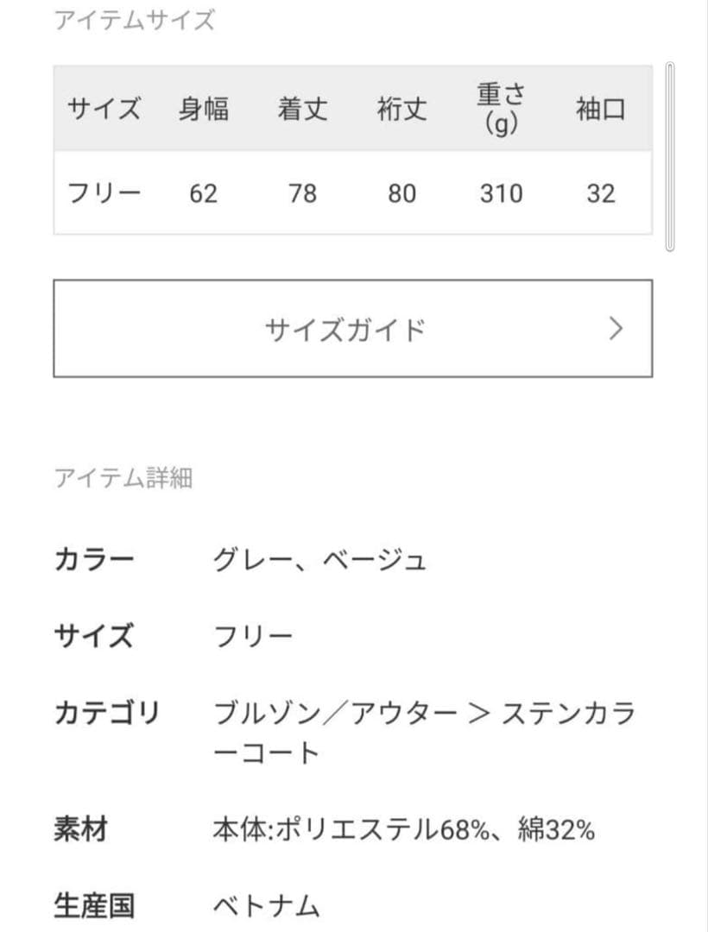
Task: Click the chevron arrow next to サイズガイド
Action: (616, 327)
